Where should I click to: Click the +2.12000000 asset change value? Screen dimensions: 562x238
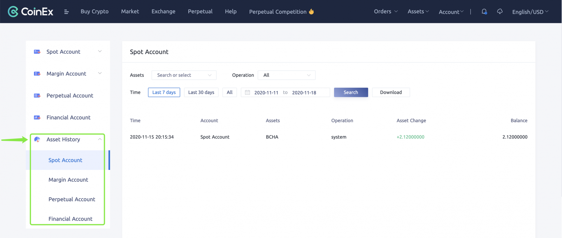coord(410,137)
